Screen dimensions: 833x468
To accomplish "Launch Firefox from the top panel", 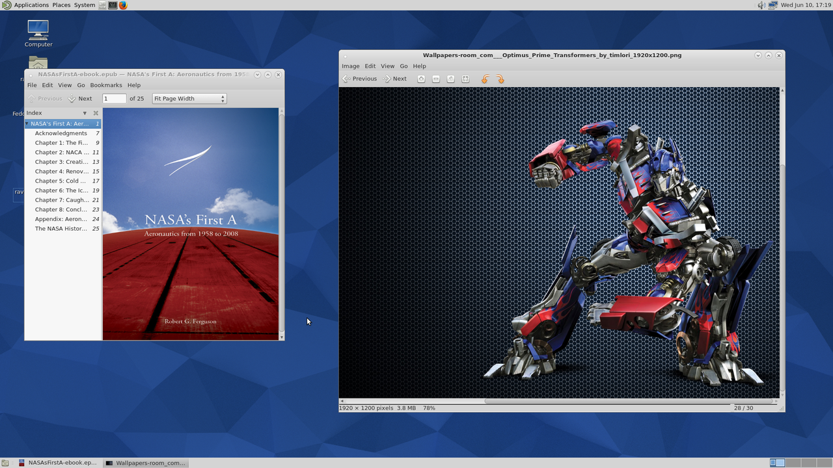I will point(123,5).
